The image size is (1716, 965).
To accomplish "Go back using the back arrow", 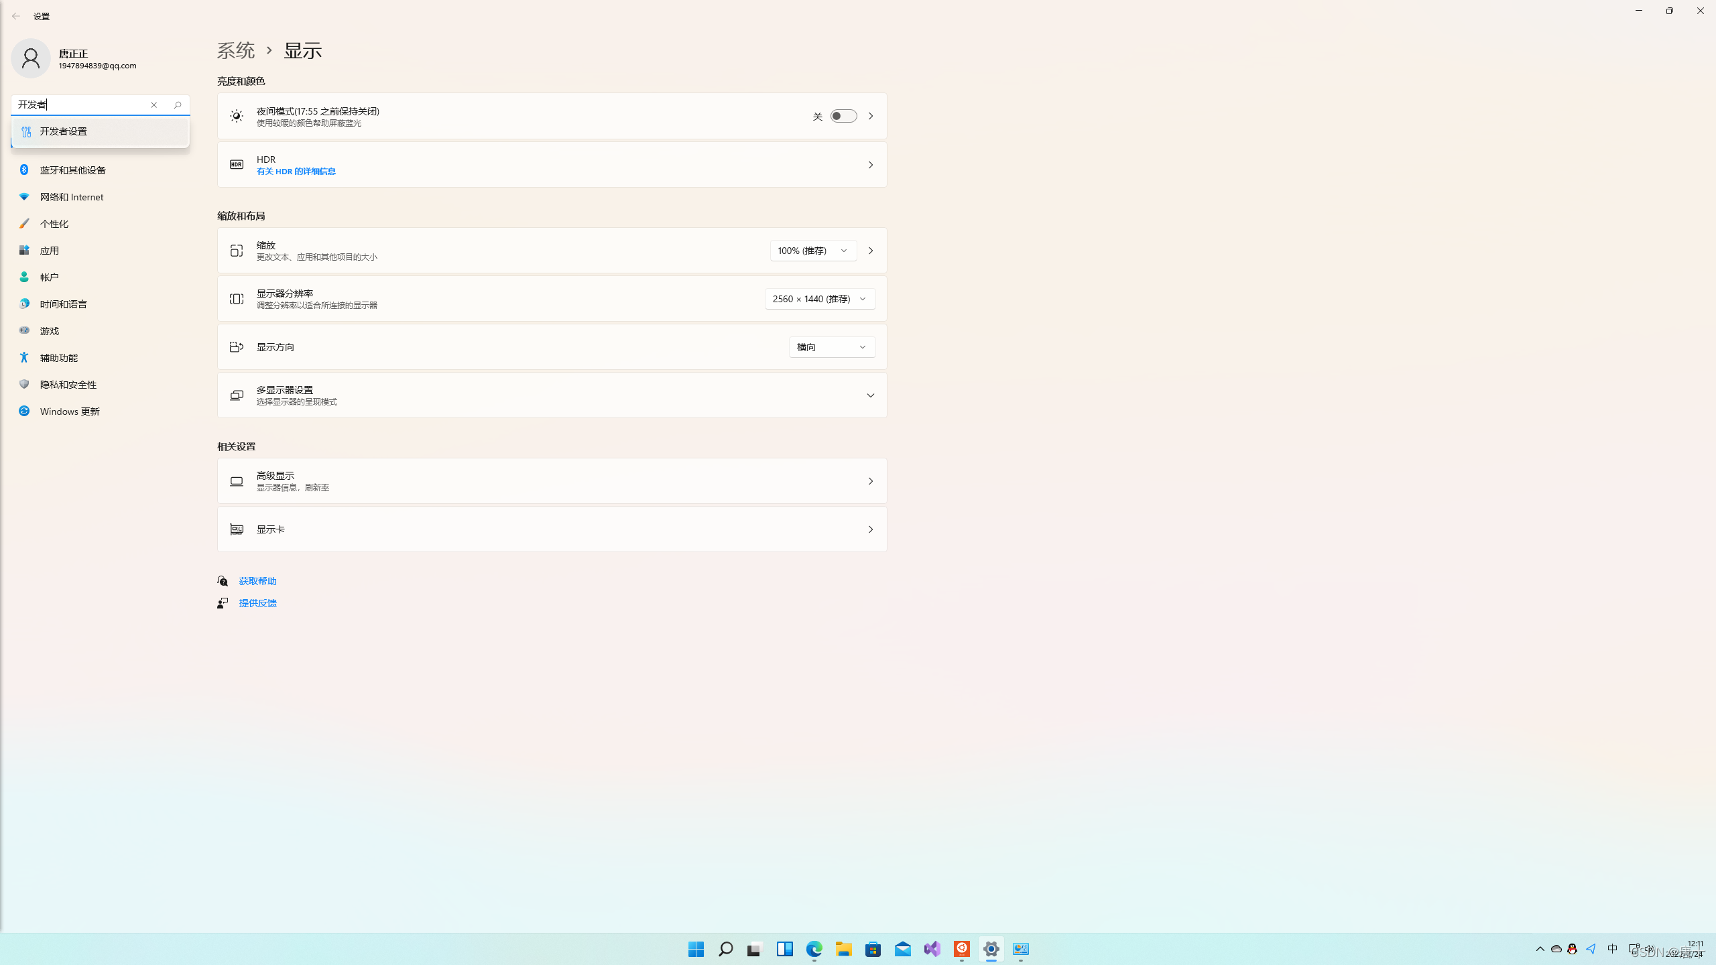I will (16, 16).
